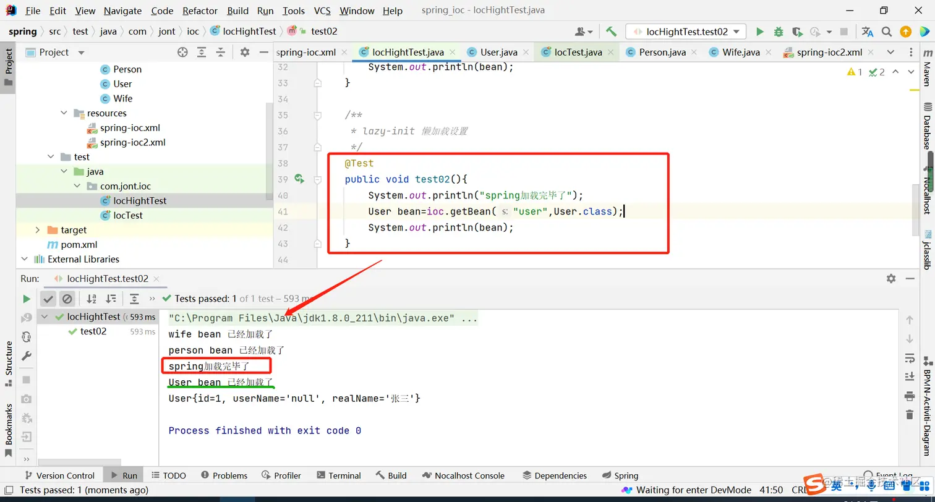Show the hidden editor tabs list chevron
The image size is (935, 502).
pyautogui.click(x=890, y=52)
